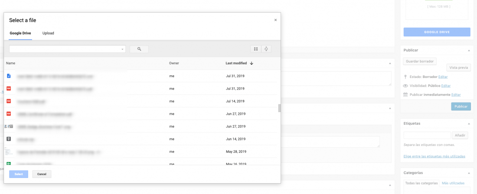Click the Select button
Image resolution: width=477 pixels, height=194 pixels.
tap(19, 174)
